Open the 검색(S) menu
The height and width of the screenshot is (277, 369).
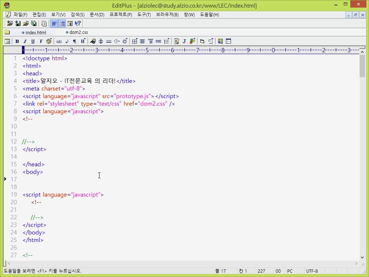[77, 14]
